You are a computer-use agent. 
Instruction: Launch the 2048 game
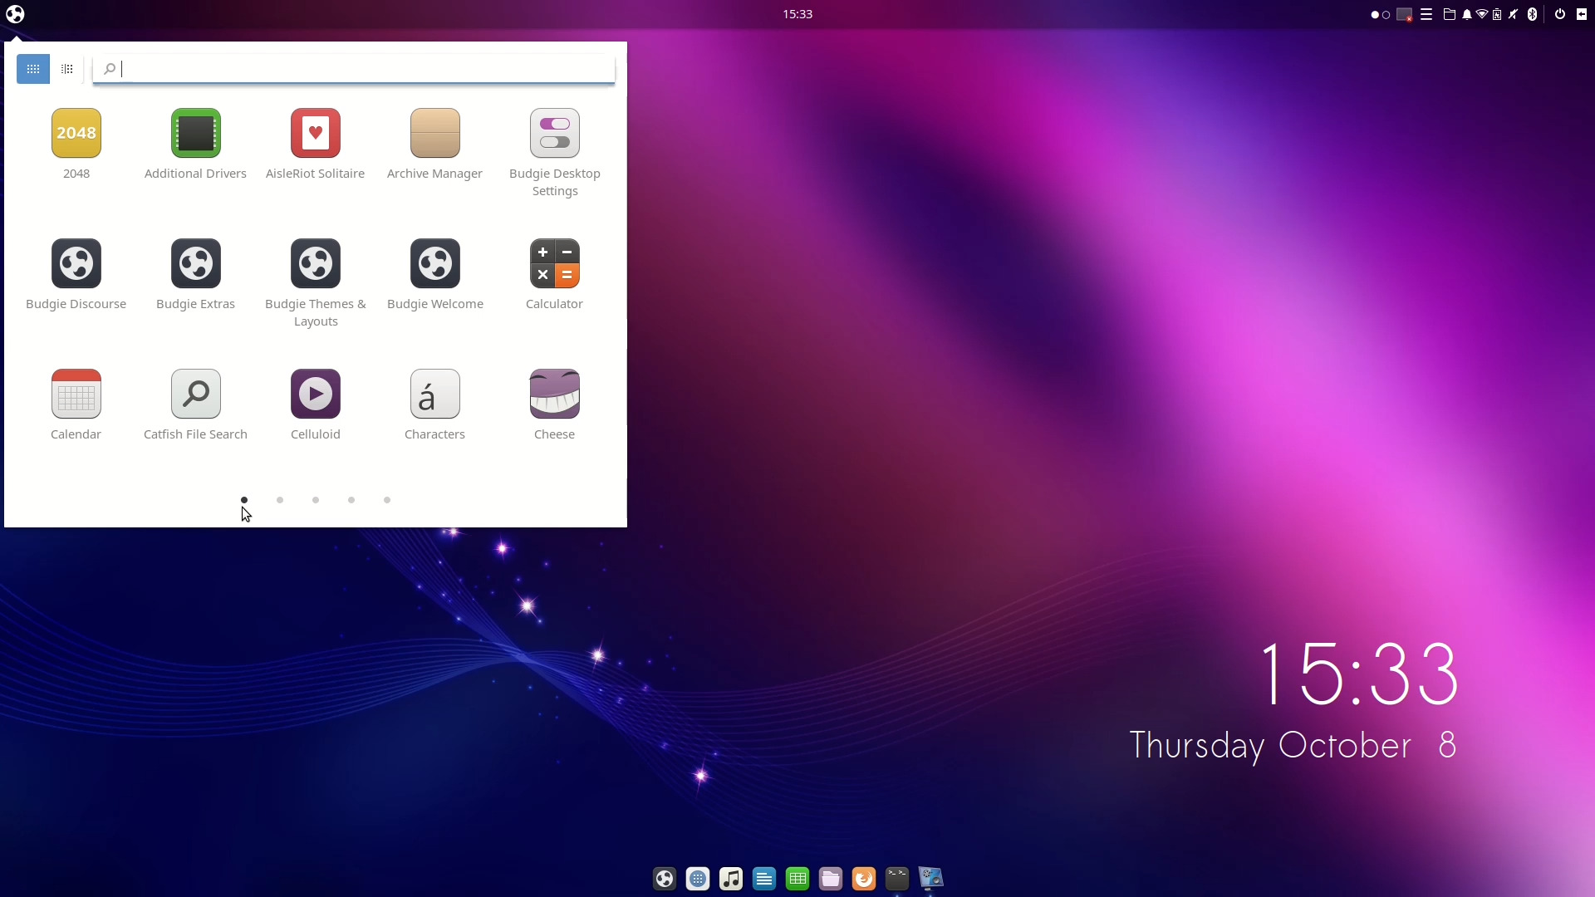pyautogui.click(x=76, y=133)
